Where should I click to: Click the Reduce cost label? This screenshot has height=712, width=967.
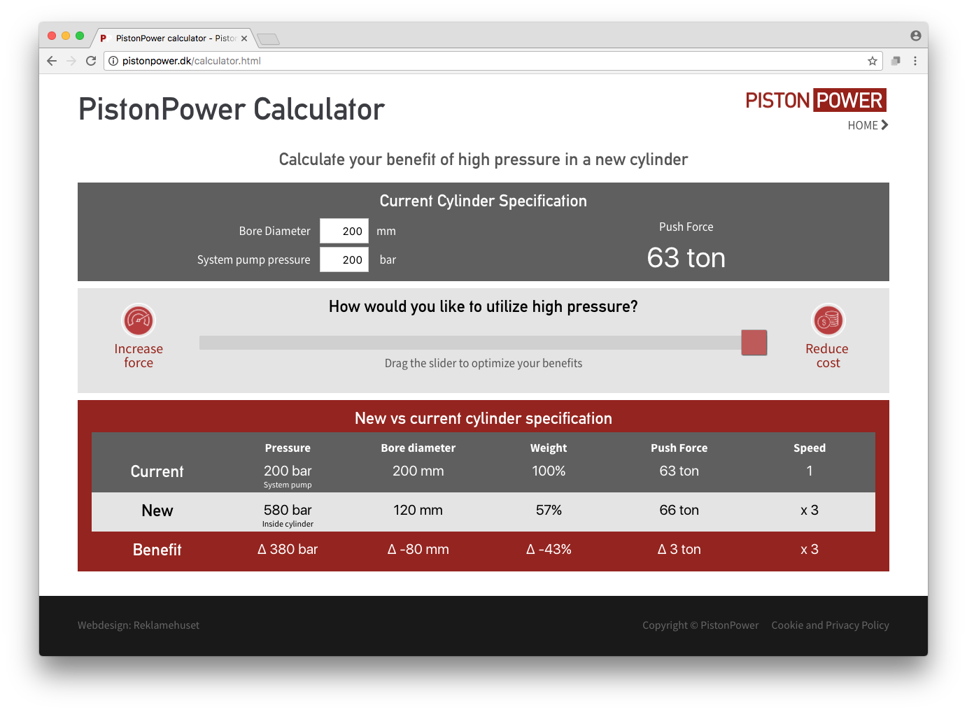point(827,355)
